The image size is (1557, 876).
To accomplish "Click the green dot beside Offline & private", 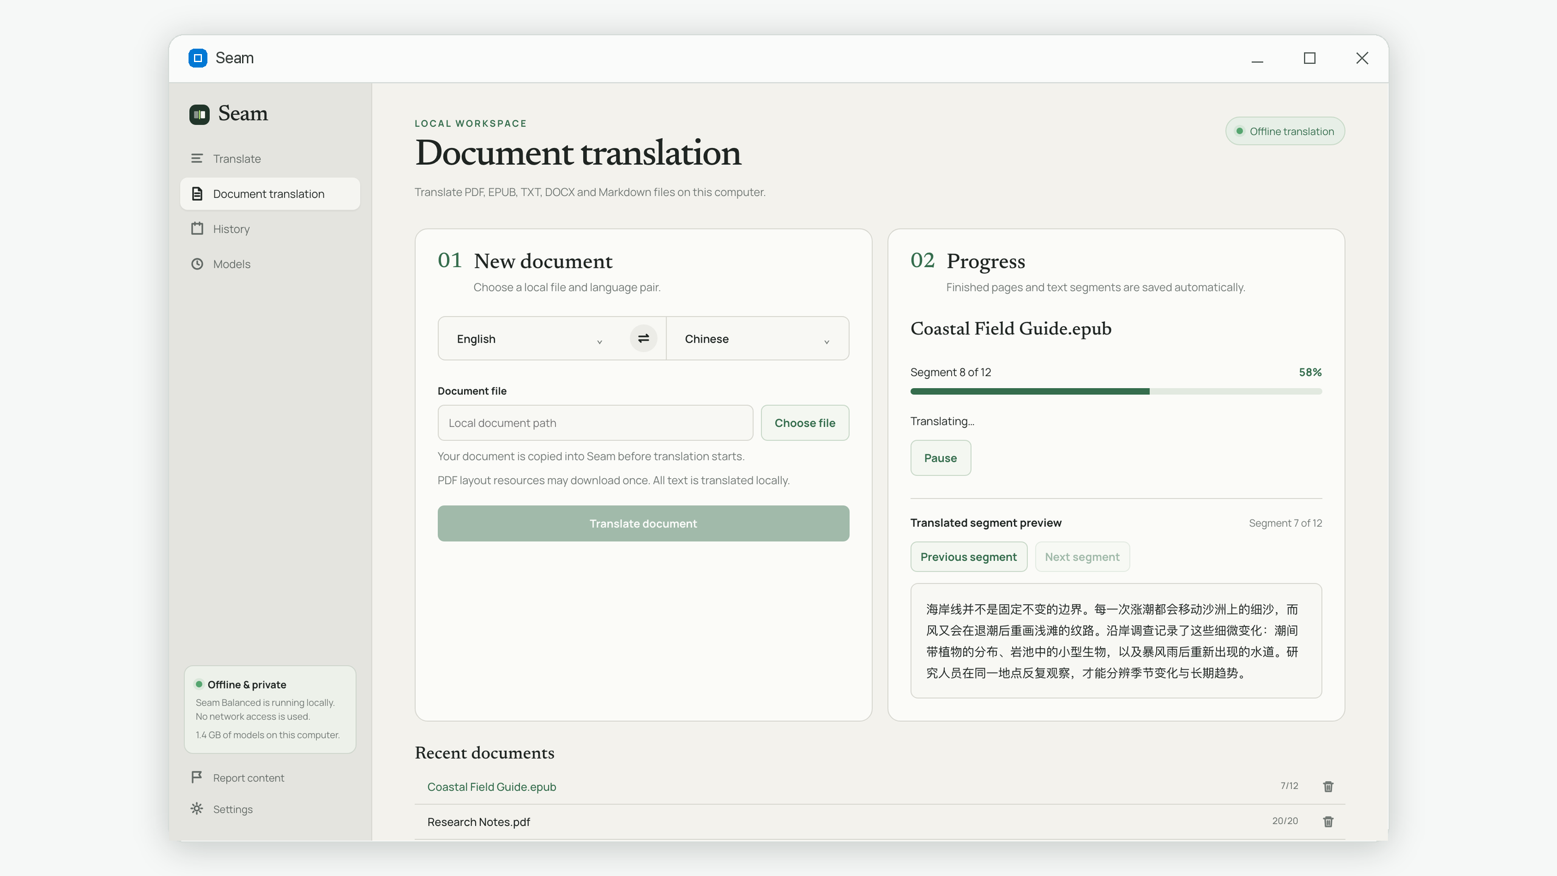I will click(x=199, y=684).
